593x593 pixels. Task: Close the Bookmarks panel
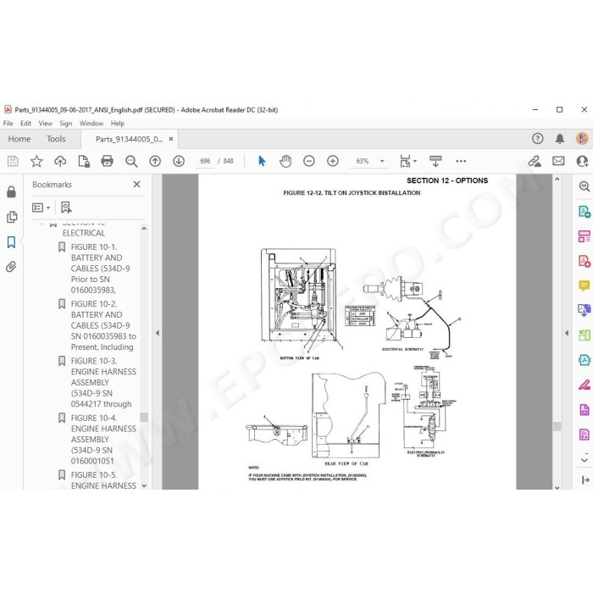(x=137, y=184)
